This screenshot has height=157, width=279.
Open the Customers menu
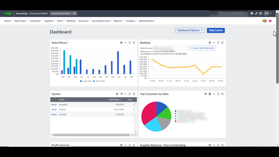click(x=36, y=21)
